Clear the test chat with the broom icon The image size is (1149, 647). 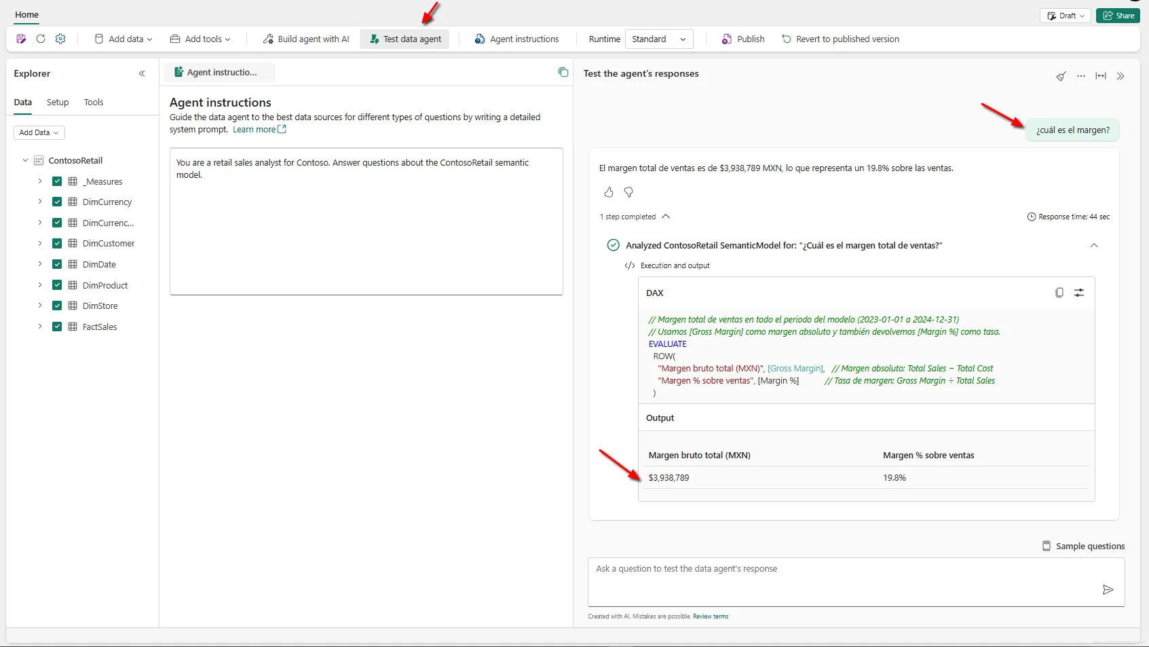tap(1061, 76)
